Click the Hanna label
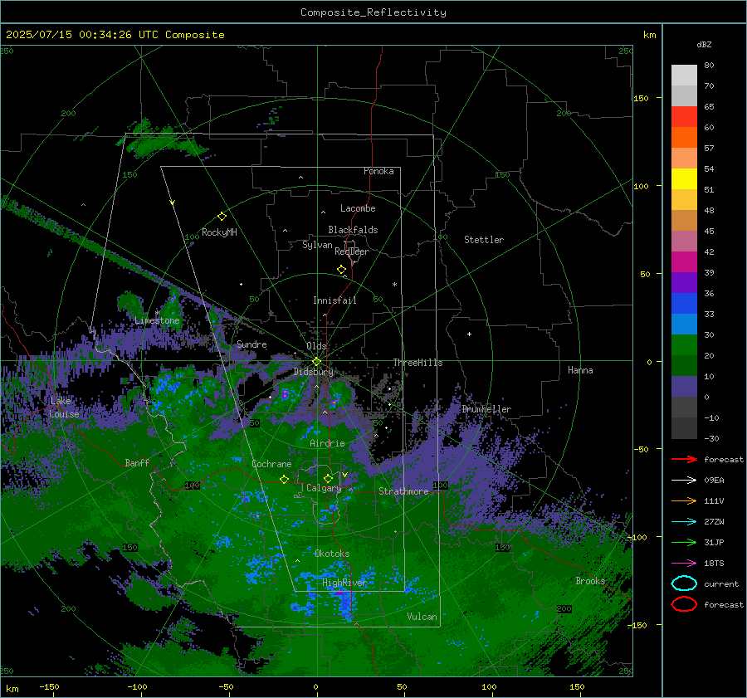This screenshot has height=698, width=747. (580, 370)
